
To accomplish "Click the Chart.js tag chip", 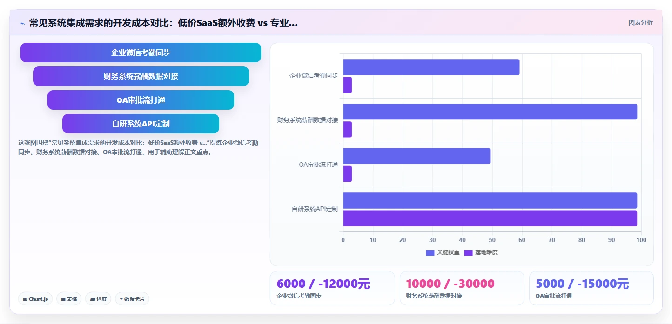I will pos(35,299).
